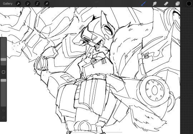Redo the stroke with the sidebar arrow
193x134 pixels.
point(4,118)
